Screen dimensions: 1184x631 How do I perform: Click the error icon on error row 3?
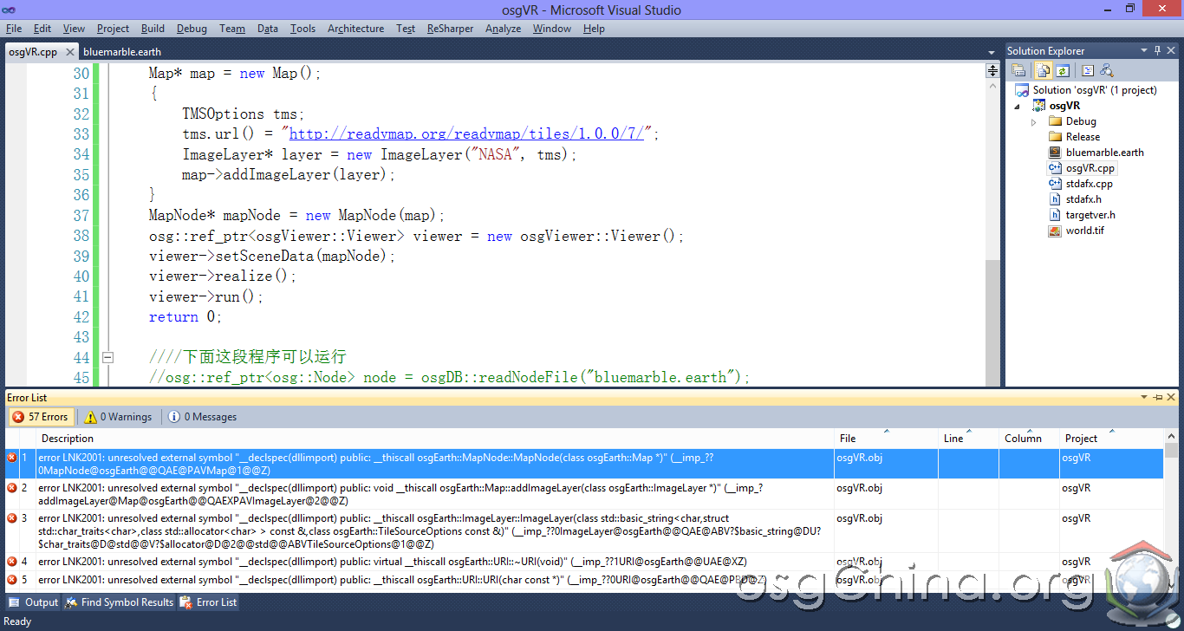(12, 518)
